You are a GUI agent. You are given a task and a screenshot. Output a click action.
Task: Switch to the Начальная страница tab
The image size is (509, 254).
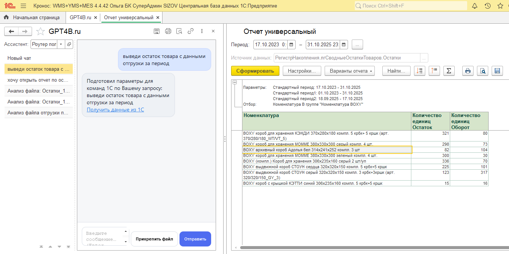pyautogui.click(x=32, y=17)
